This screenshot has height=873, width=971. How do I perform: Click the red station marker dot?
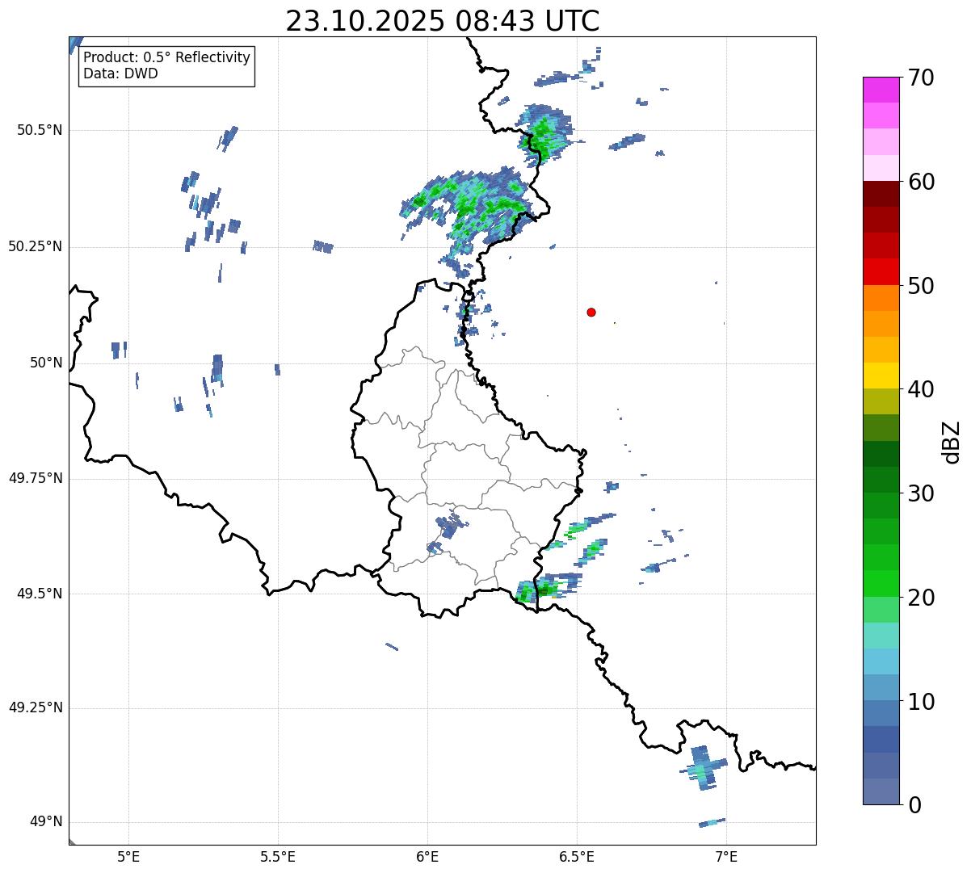(591, 312)
